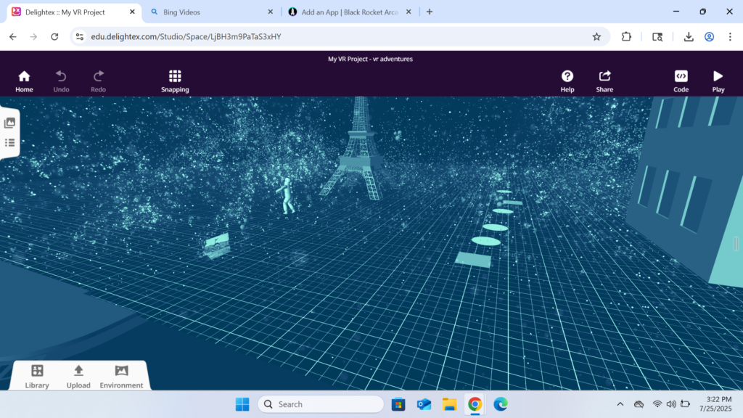Viewport: 743px width, 418px height.
Task: Open the Library panel
Action: 37,377
